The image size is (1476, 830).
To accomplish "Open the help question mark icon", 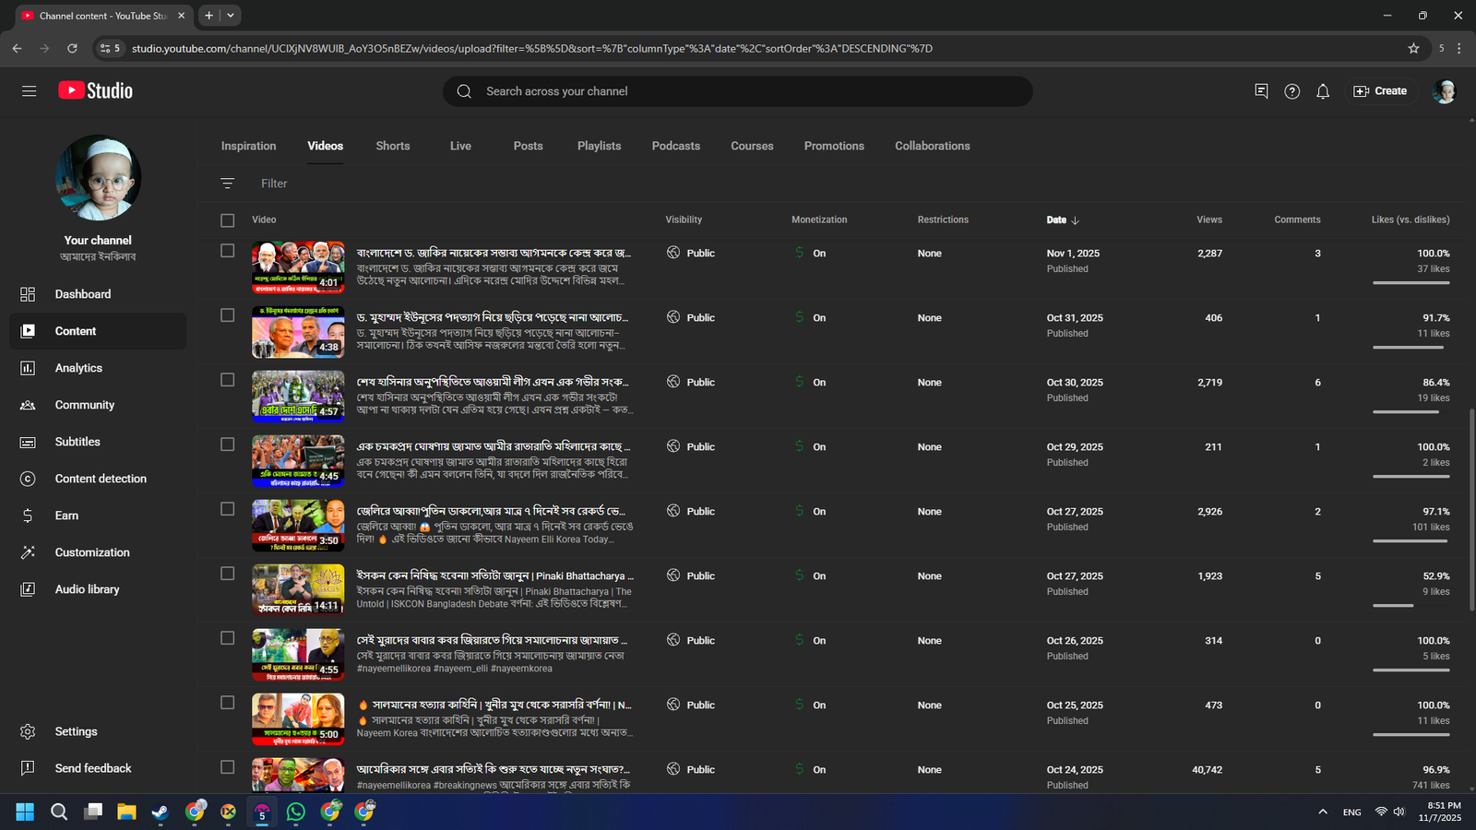I will pyautogui.click(x=1291, y=91).
